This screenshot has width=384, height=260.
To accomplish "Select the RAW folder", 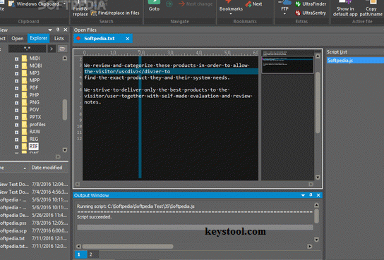I will [35, 132].
